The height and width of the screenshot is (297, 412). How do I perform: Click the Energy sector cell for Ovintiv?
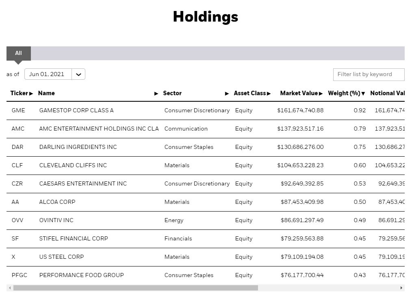coord(174,220)
